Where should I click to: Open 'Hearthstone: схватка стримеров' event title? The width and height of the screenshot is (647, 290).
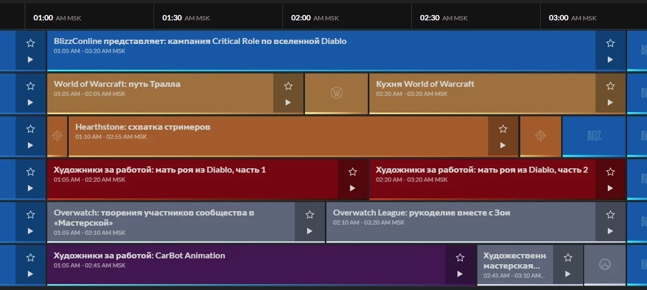[143, 127]
